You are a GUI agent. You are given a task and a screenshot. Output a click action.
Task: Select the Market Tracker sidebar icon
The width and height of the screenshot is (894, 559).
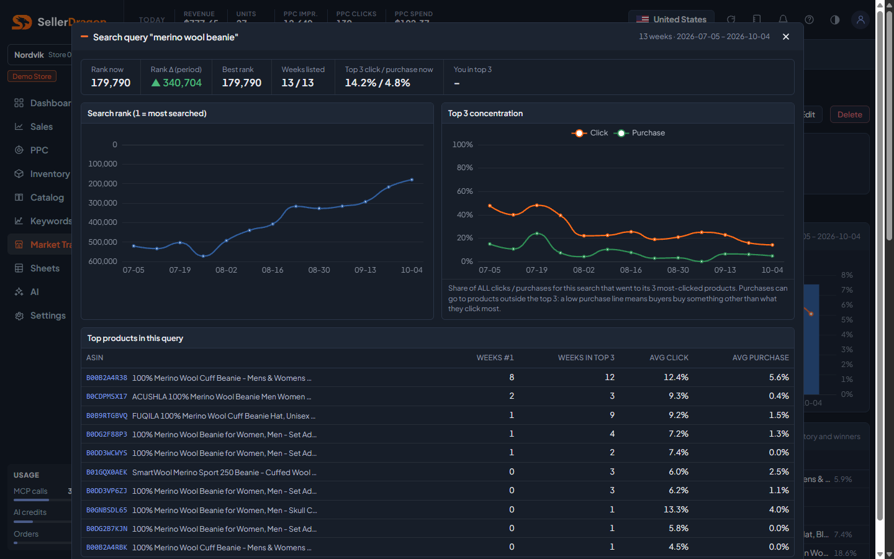[19, 245]
